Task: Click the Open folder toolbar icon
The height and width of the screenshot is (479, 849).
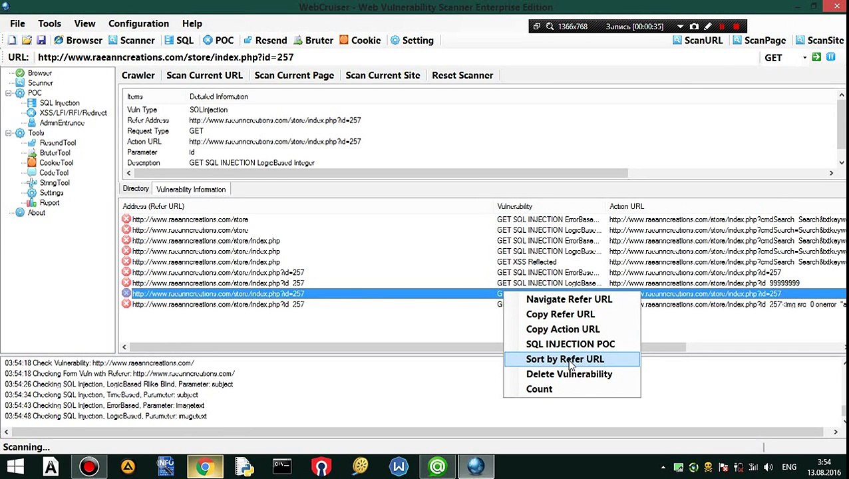Action: 27,41
